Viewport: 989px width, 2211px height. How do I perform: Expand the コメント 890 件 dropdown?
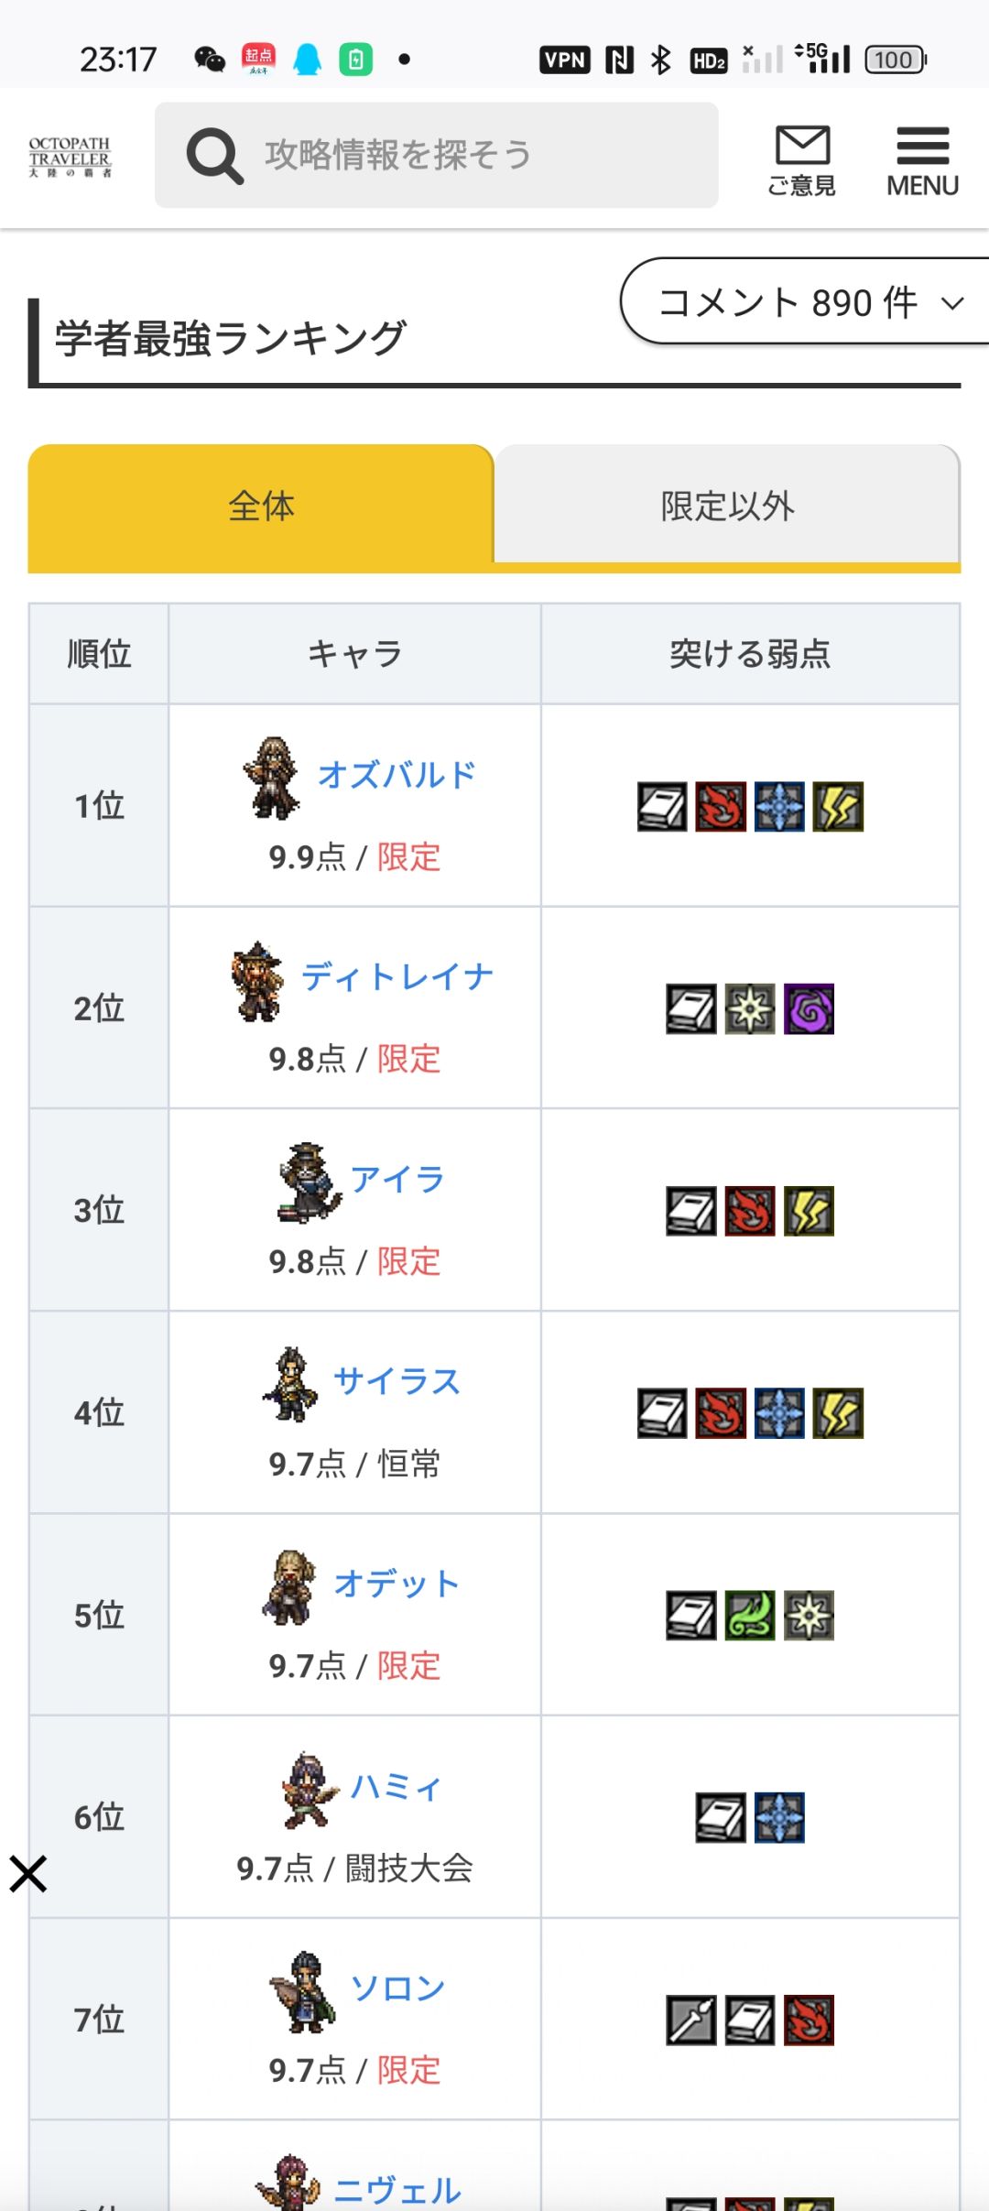(806, 302)
